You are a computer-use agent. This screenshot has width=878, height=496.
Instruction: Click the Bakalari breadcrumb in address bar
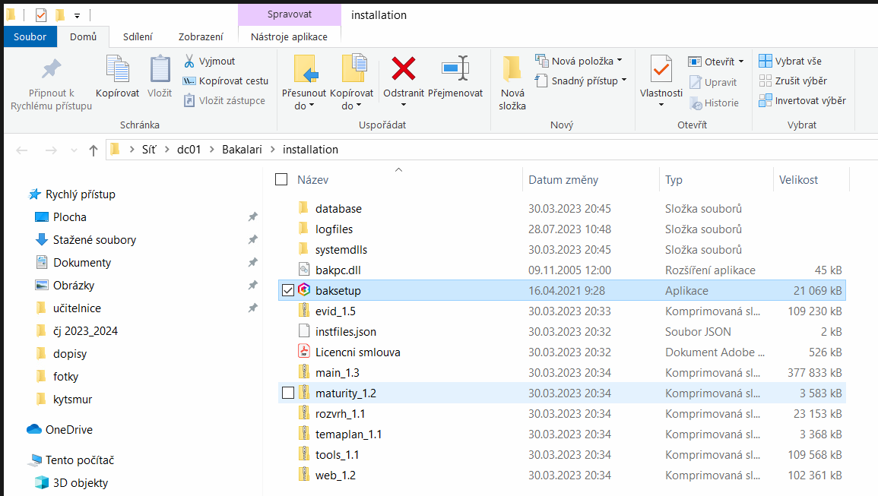240,150
